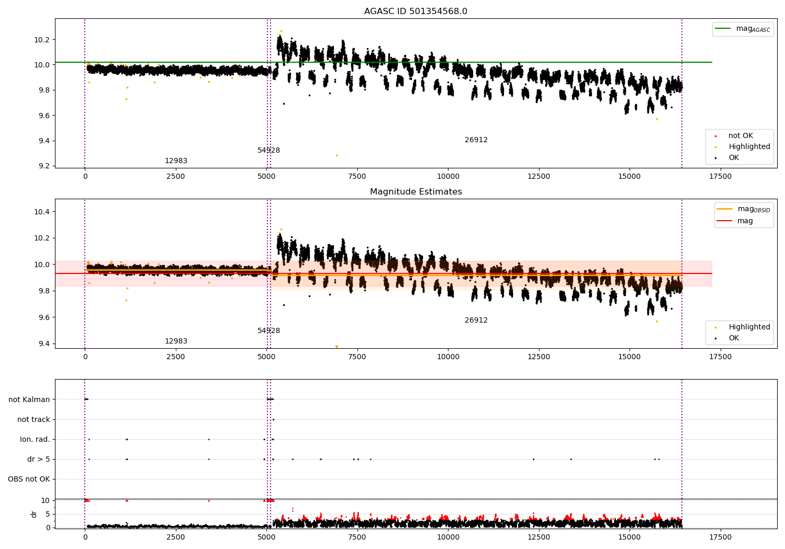Click the "10.4" y-axis tick in the middle plot
785x549 pixels.
[x=42, y=212]
